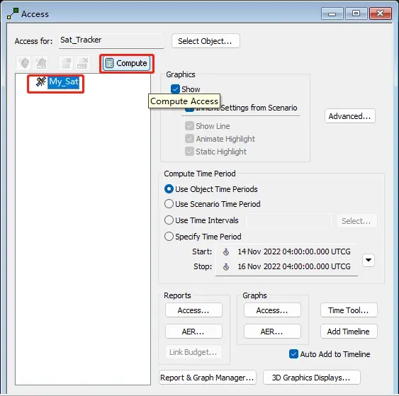Click the Link Budget report button
This screenshot has width=399, height=396.
193,352
